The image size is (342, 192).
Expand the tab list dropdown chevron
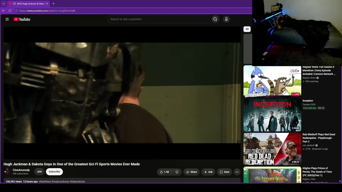[x=3, y=4]
